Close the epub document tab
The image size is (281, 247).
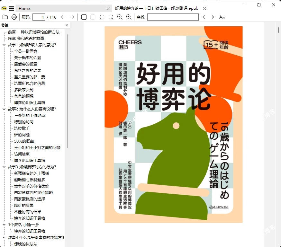click(x=205, y=8)
